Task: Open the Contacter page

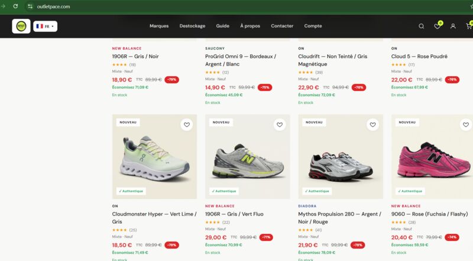Action: 282,26
